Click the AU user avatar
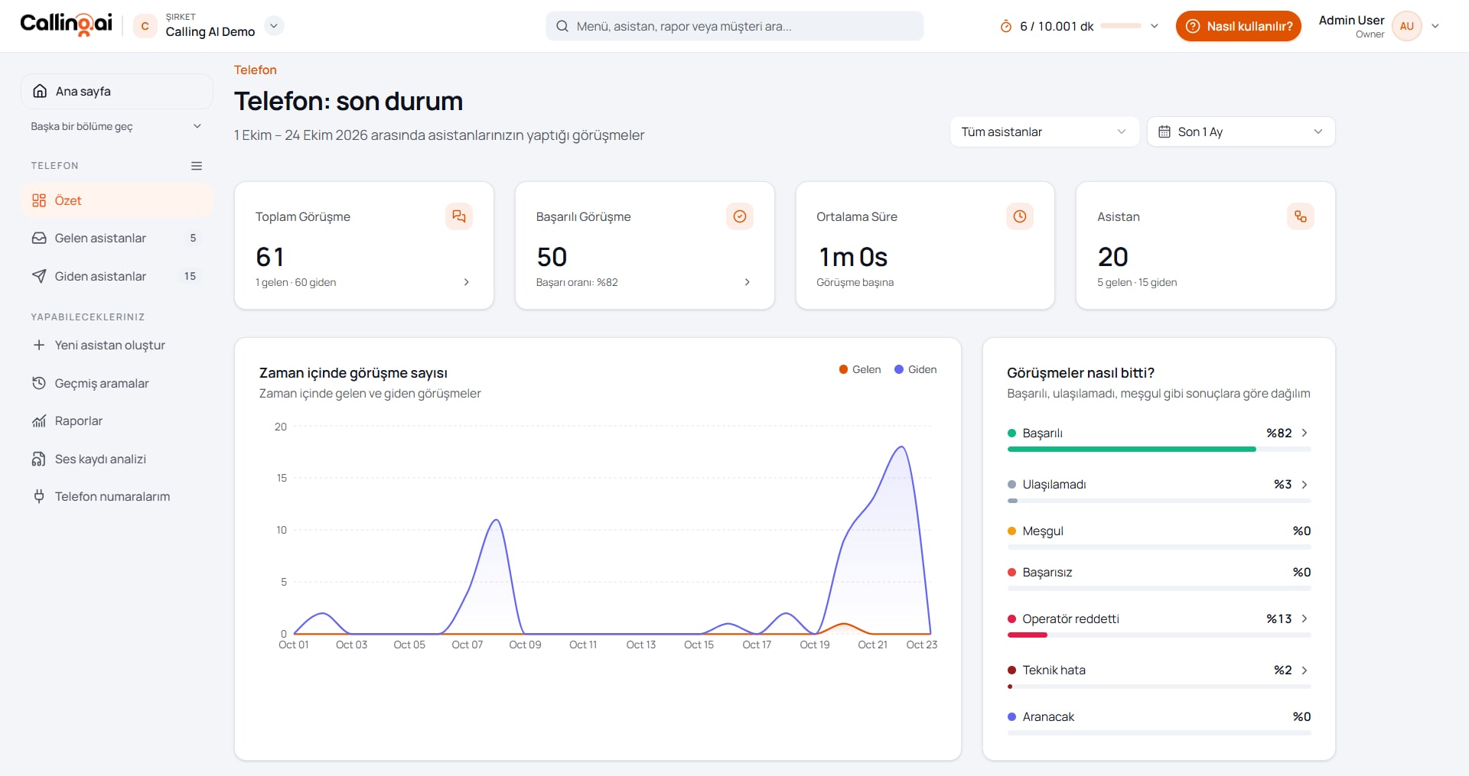This screenshot has width=1469, height=776. point(1407,26)
